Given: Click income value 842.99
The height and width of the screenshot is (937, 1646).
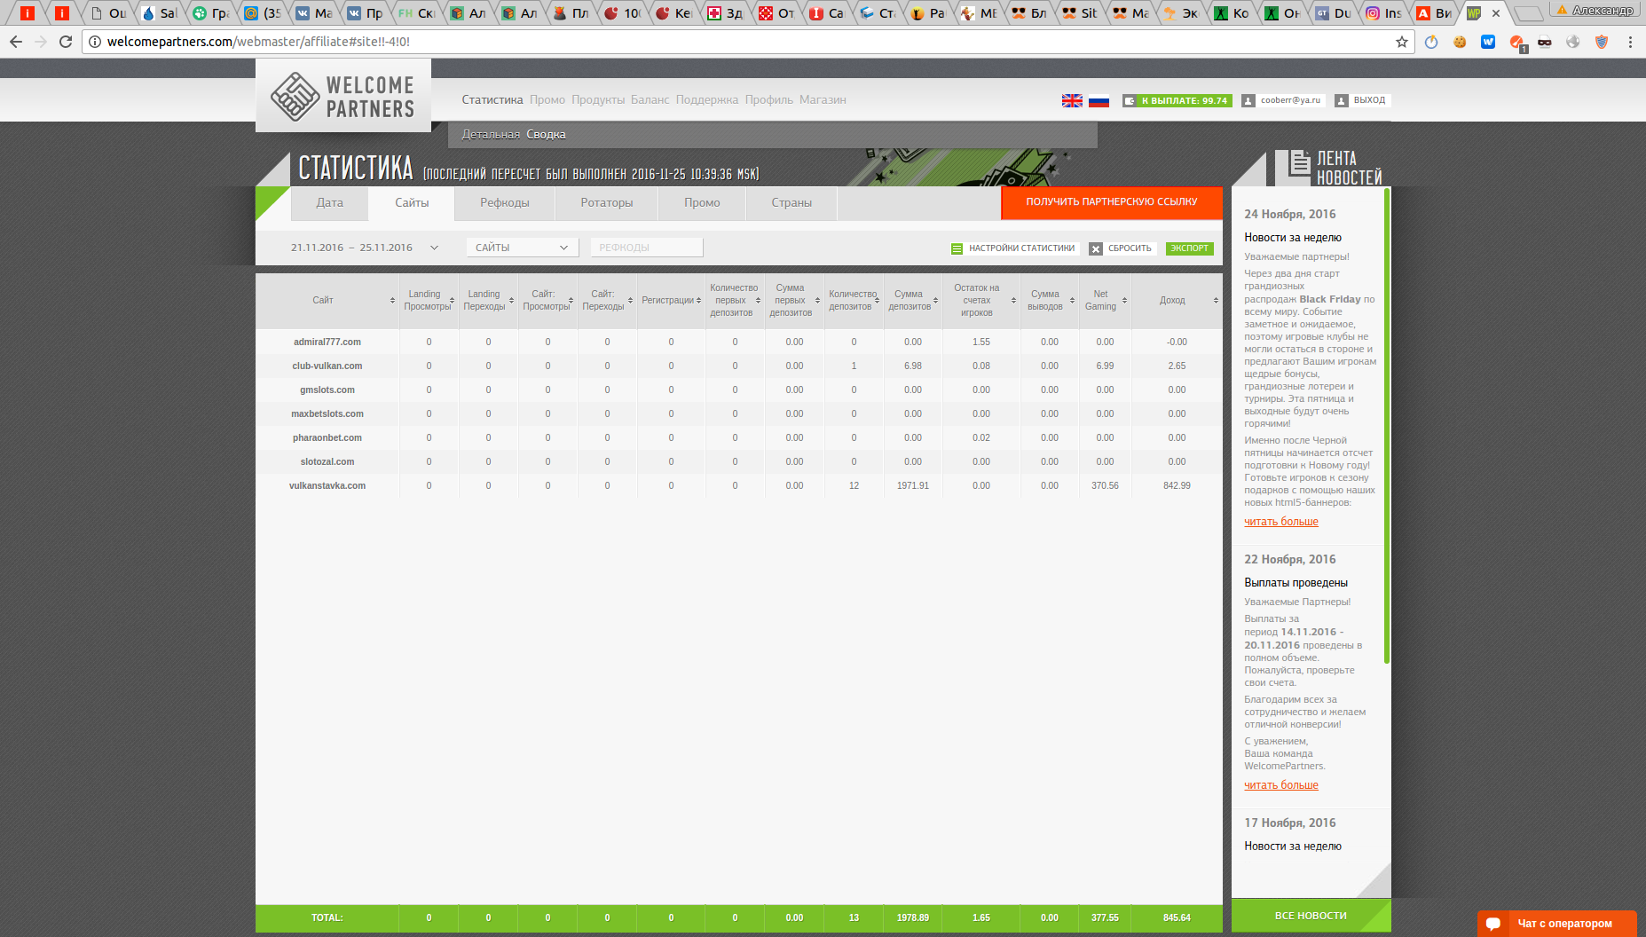Looking at the screenshot, I should coord(1177,486).
